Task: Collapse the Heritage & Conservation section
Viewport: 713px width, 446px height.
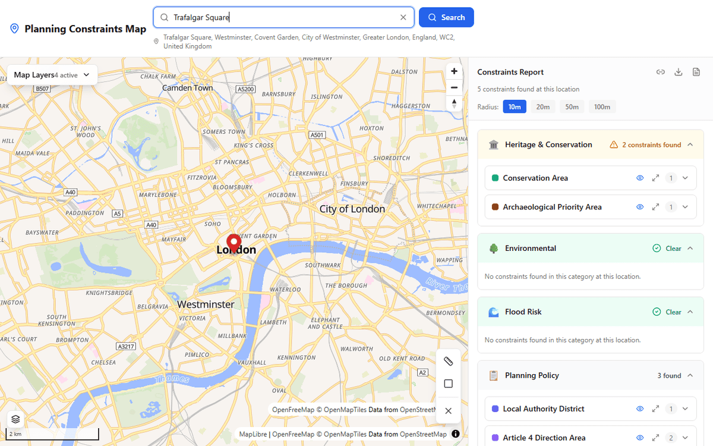Action: (x=690, y=145)
